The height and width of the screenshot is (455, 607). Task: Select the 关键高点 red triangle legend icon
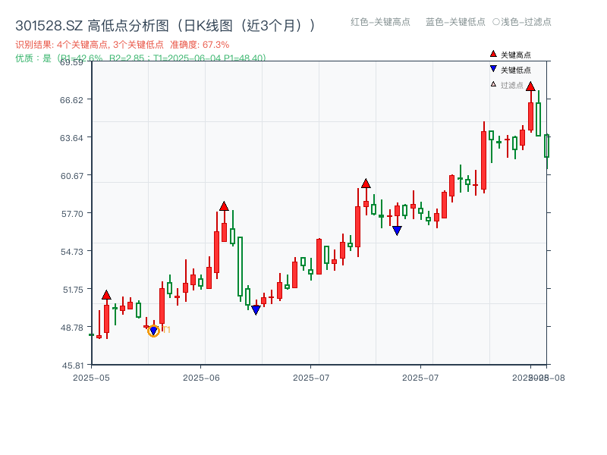click(x=492, y=55)
